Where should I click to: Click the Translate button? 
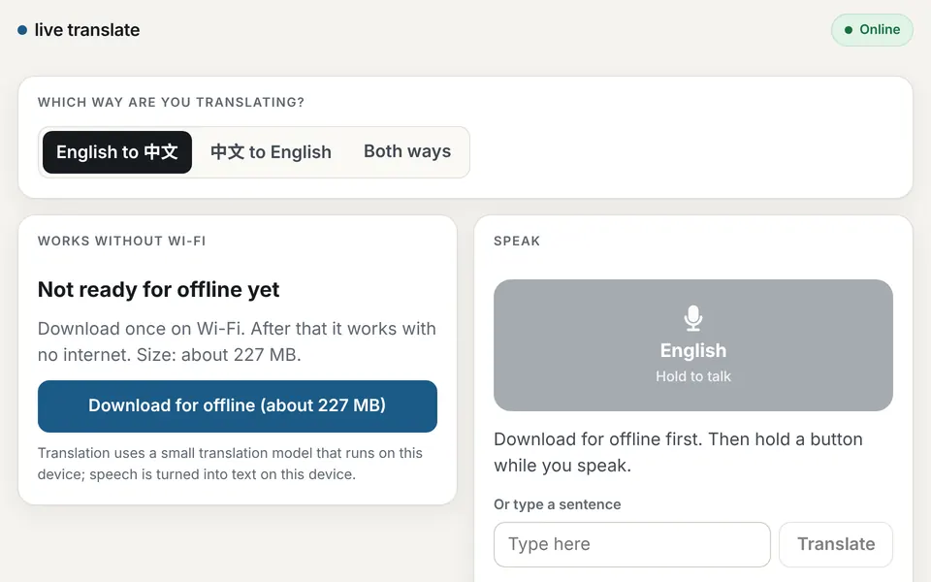[835, 544]
